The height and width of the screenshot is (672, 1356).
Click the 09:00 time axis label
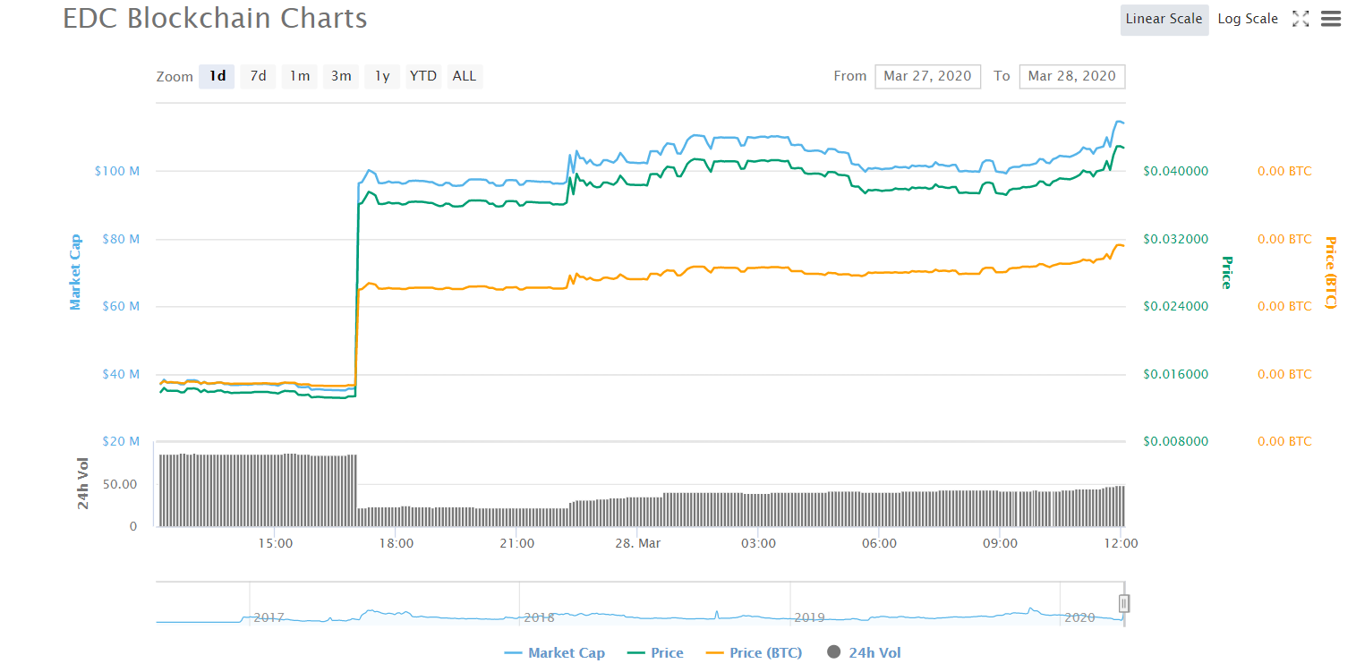(x=1000, y=543)
